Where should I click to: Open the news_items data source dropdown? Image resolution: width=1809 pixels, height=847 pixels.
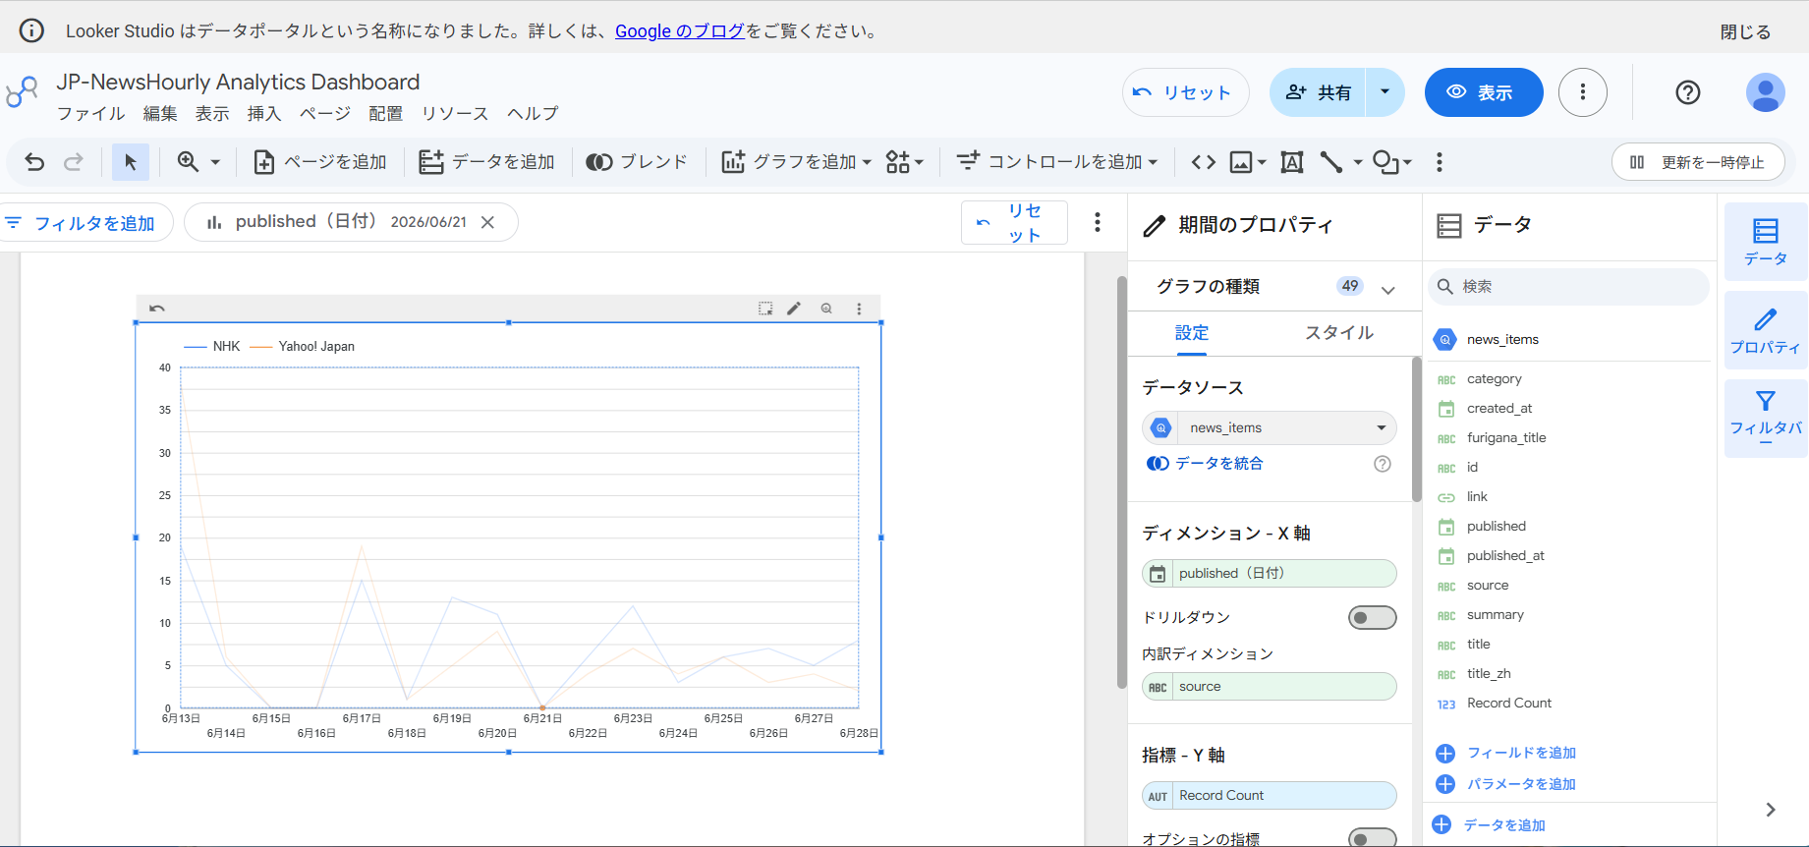coord(1270,427)
